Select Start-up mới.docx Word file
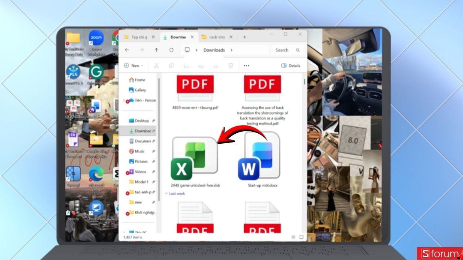 [x=262, y=159]
